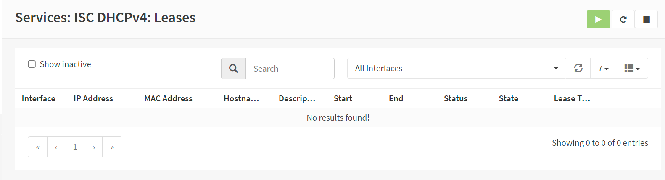Enable the Show inactive checkbox
This screenshot has height=180, width=665.
point(32,64)
